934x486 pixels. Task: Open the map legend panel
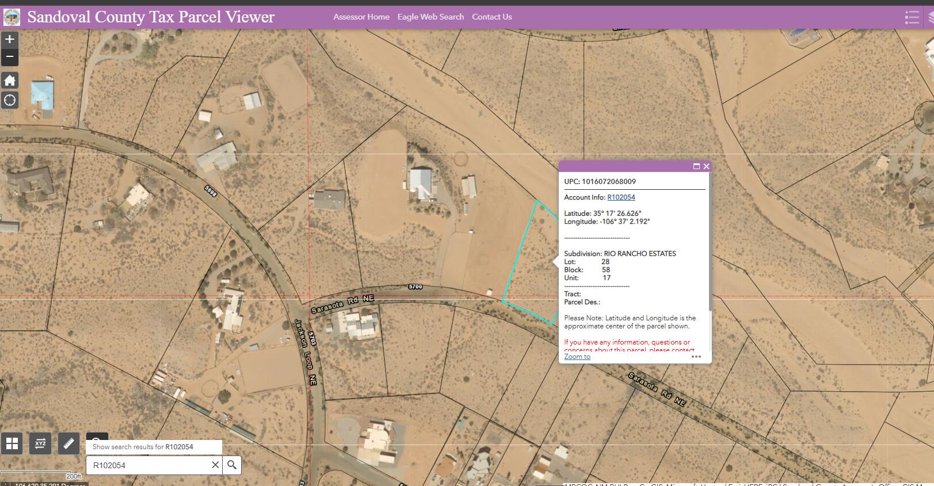tap(912, 17)
